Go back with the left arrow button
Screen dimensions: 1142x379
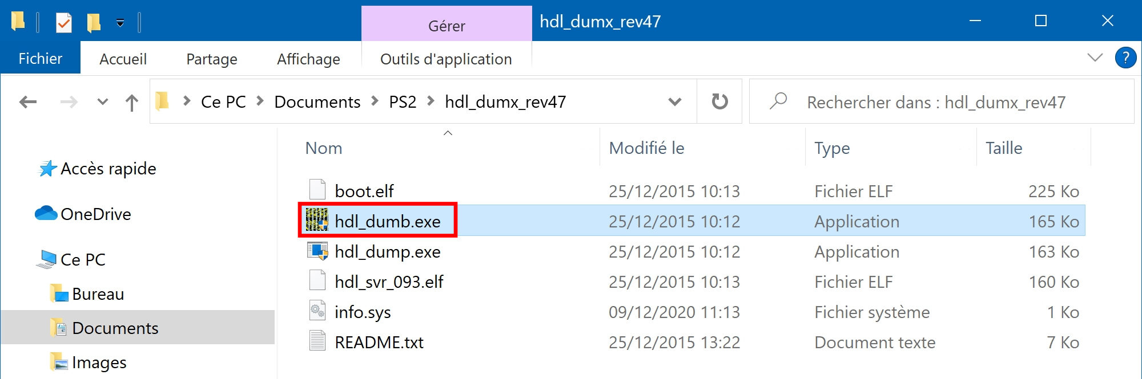pyautogui.click(x=28, y=102)
